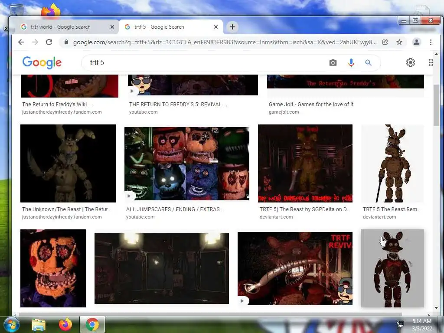
Task: Click the browser forward arrow
Action: pyautogui.click(x=35, y=42)
